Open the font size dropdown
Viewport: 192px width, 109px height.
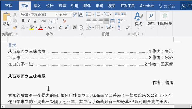[70, 14]
